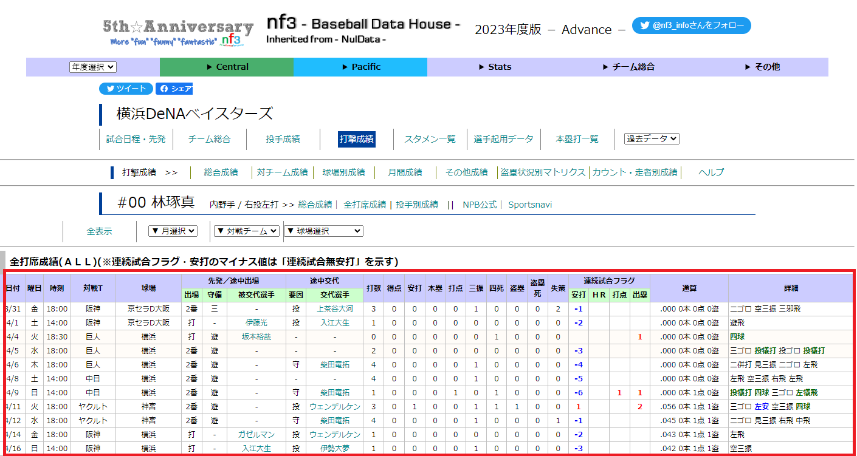Open the 対戦チーム opponent dropdown

[246, 231]
